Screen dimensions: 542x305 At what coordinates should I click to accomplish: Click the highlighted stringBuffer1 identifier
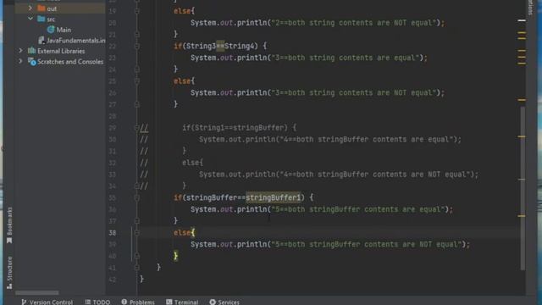(273, 197)
